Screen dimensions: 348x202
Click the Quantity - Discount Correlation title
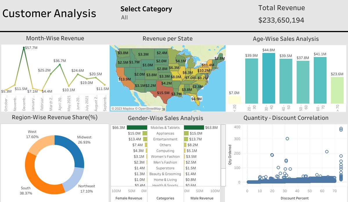point(286,118)
